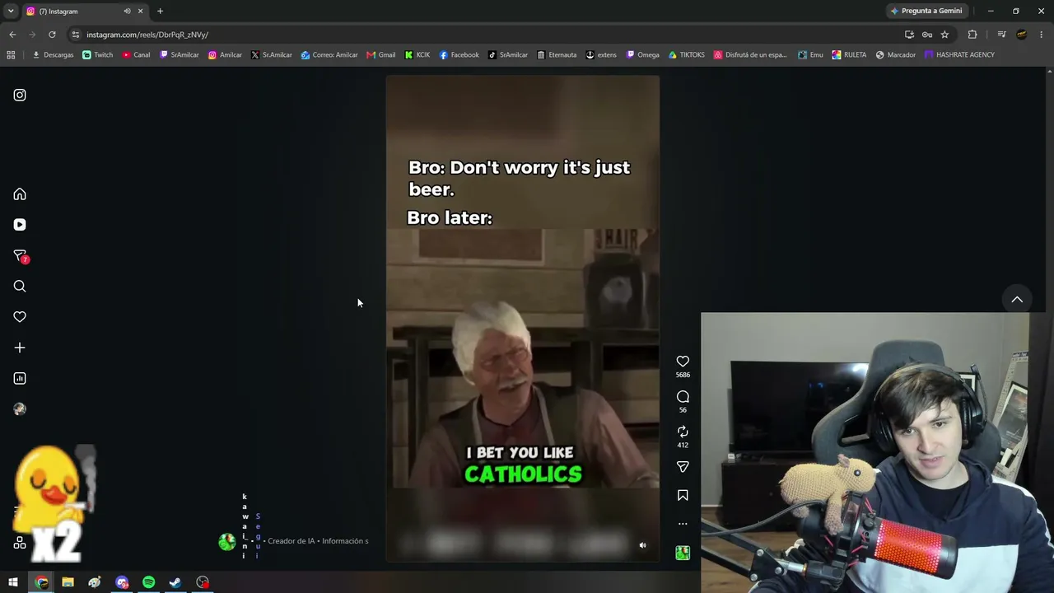This screenshot has height=593, width=1054.
Task: Open the install app icon in address bar
Action: pos(909,35)
